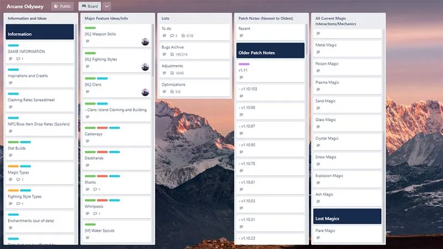Click description icon on GAME INFORMATION card

[11, 59]
